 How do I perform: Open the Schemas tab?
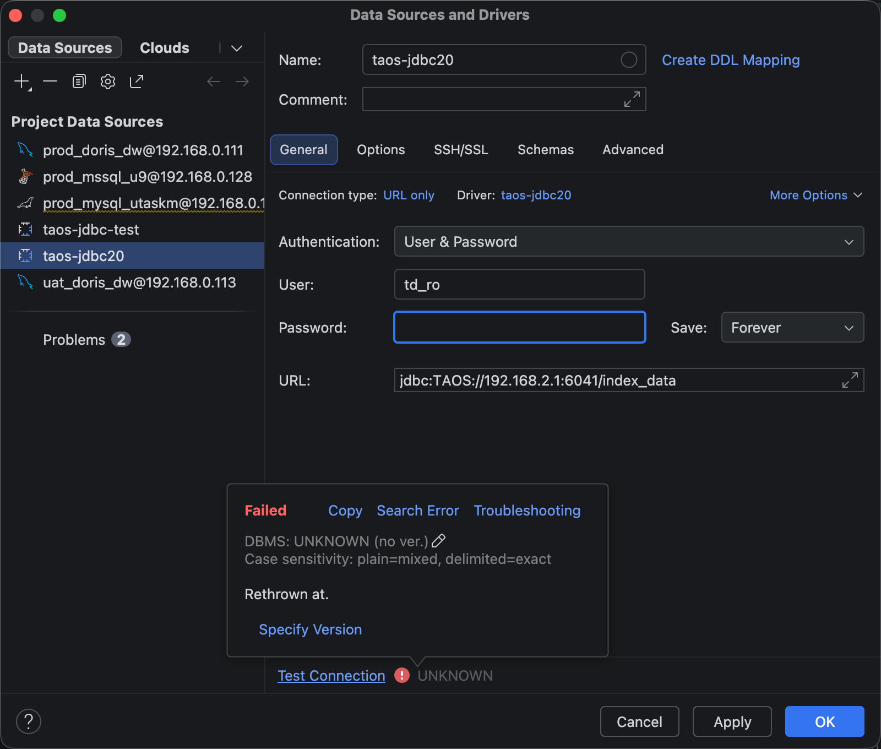pos(545,150)
